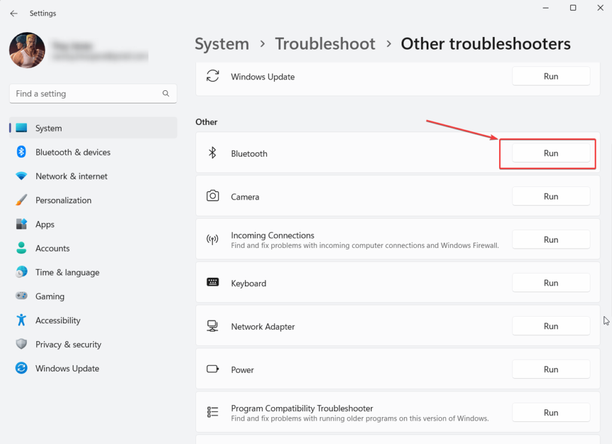Click the Incoming Connections signal icon
This screenshot has width=612, height=444.
[x=212, y=240]
